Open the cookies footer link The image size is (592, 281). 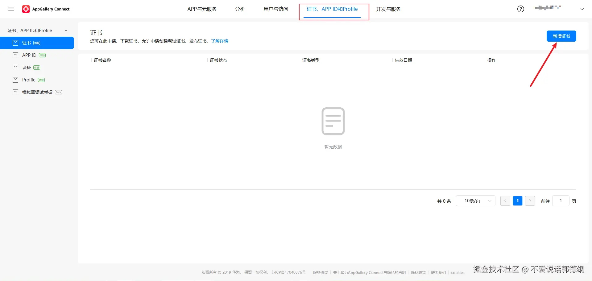point(458,272)
